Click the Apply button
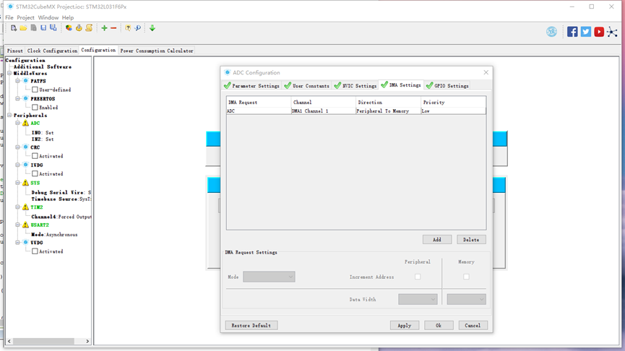 tap(404, 326)
